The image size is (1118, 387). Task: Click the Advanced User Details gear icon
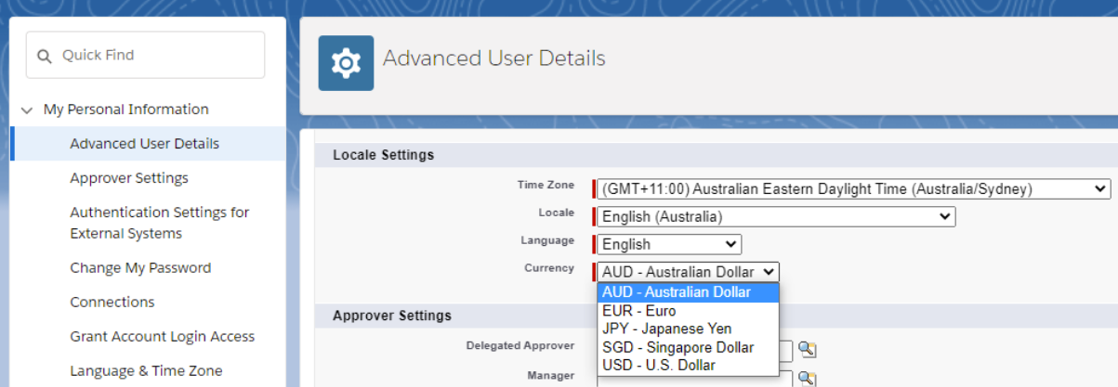346,63
